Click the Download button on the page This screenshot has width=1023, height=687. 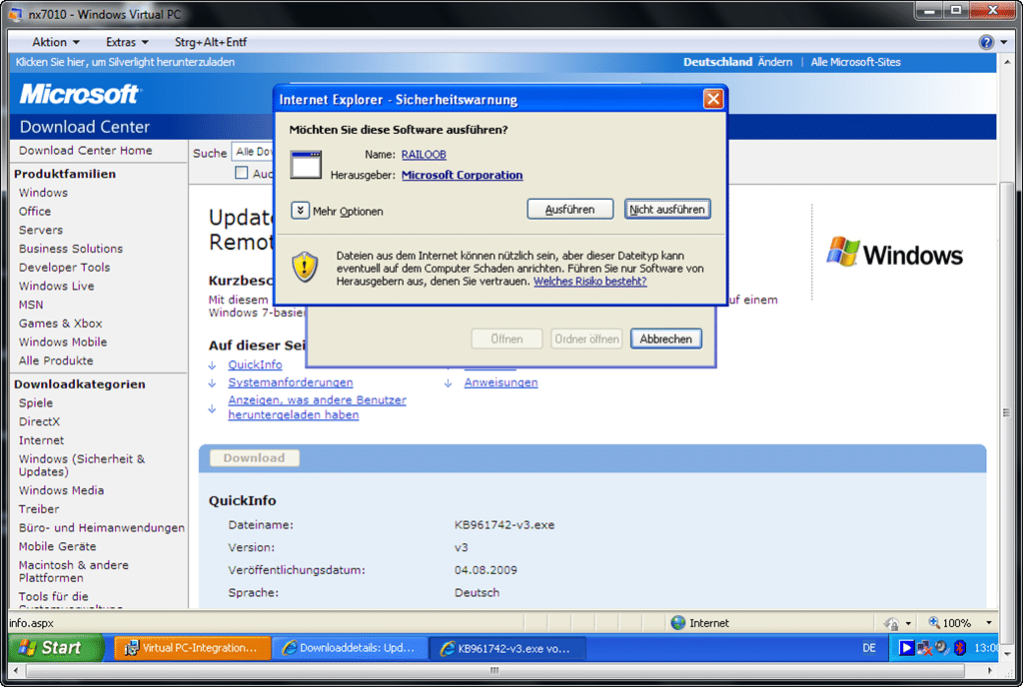click(x=255, y=458)
